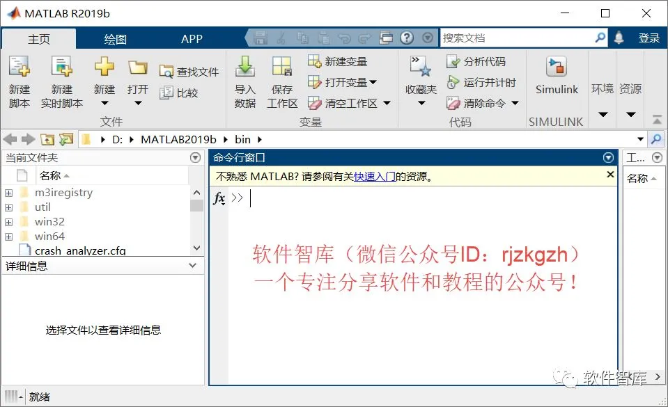
Task: Click the notification bell icon
Action: click(619, 38)
